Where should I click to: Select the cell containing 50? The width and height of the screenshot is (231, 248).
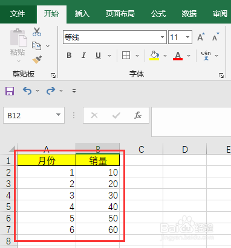98,218
